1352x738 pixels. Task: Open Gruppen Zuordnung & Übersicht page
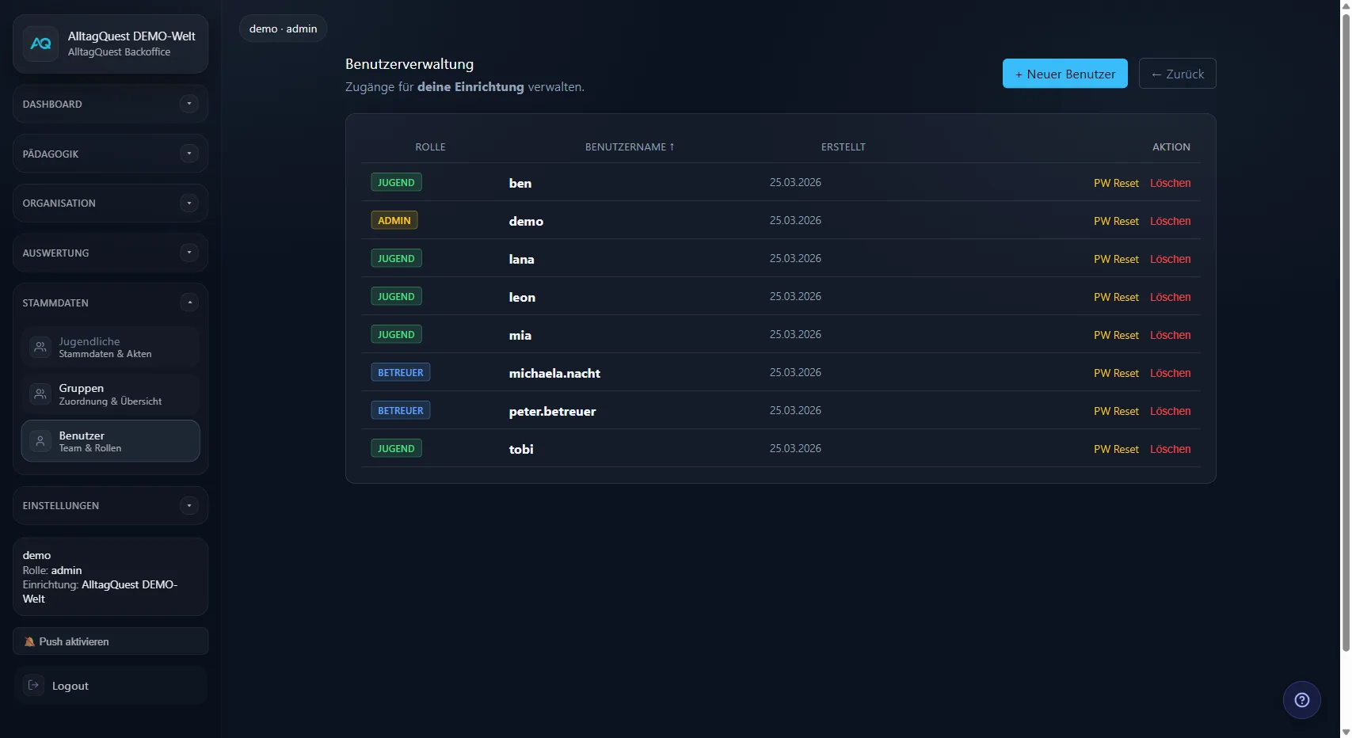coord(110,394)
